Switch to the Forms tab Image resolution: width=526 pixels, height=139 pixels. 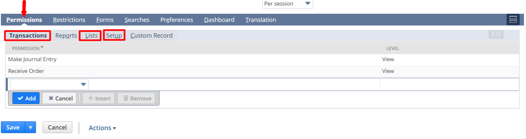[105, 20]
